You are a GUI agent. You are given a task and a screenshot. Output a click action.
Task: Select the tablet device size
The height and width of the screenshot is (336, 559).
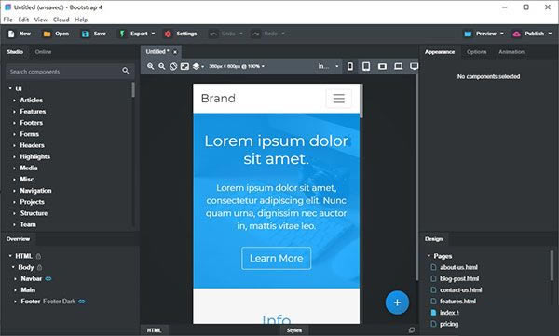[366, 66]
